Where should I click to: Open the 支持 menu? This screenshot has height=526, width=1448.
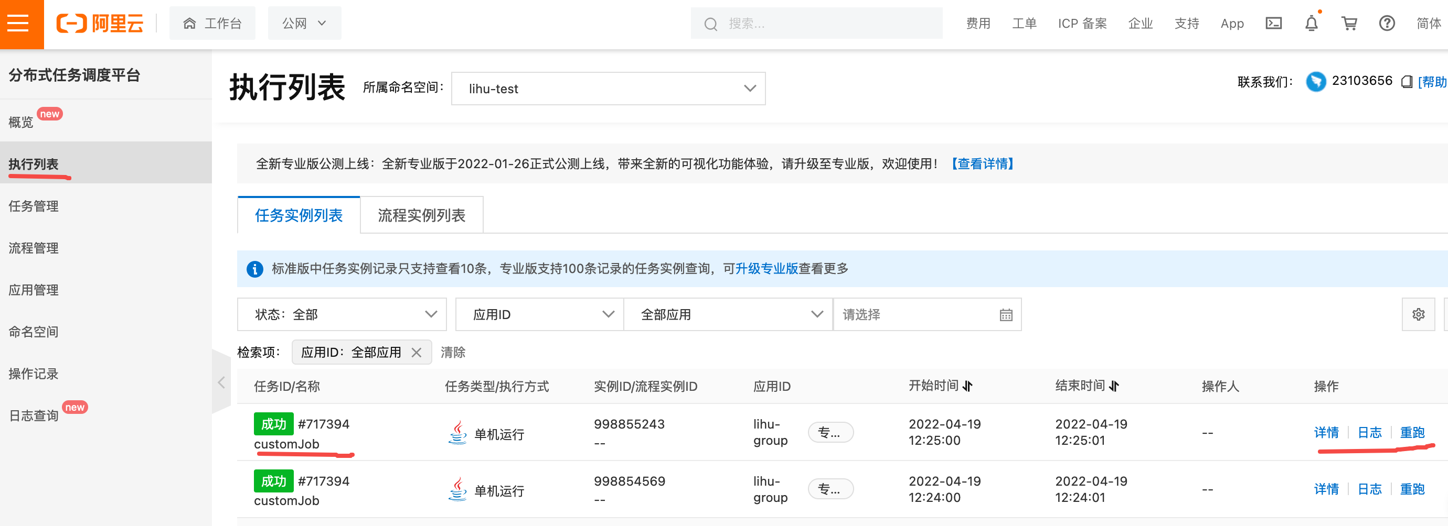point(1187,24)
